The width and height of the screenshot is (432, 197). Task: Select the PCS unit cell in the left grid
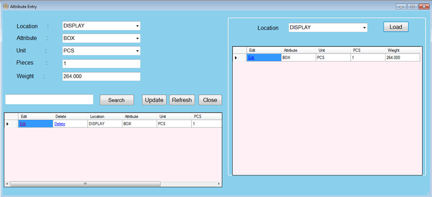tap(174, 124)
